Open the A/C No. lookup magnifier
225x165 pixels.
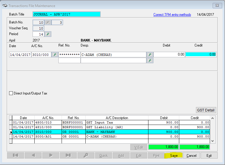click(x=55, y=54)
